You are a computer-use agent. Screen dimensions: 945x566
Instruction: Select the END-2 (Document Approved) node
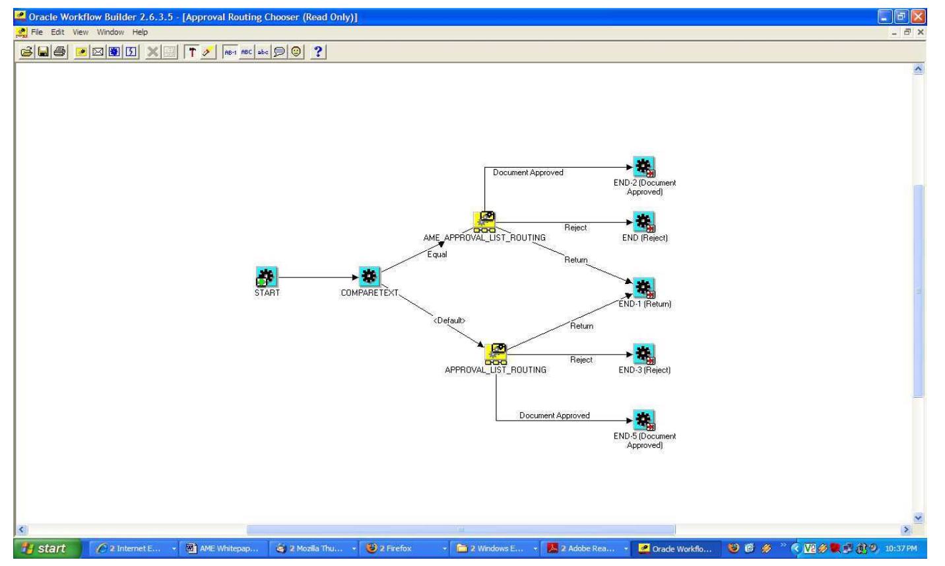point(644,166)
